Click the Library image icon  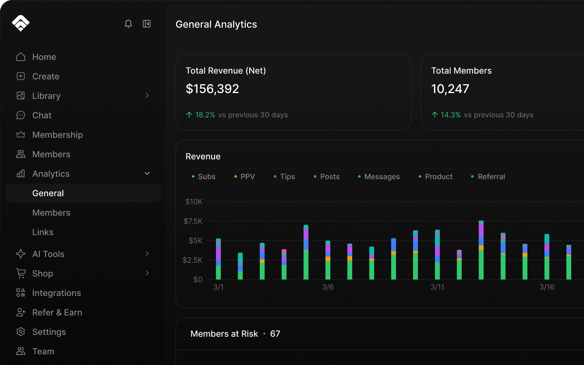coord(21,96)
